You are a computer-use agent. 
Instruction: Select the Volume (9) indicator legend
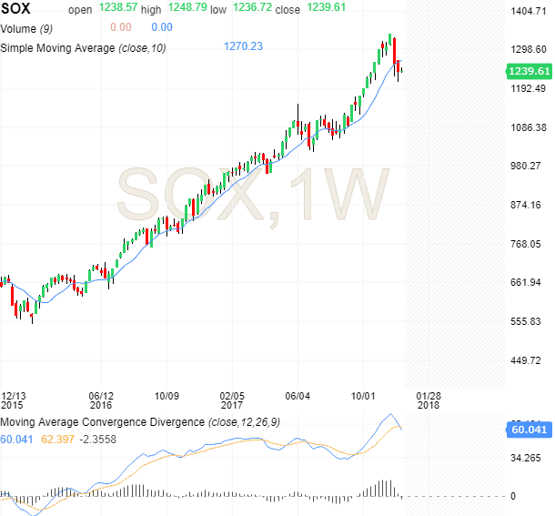[x=26, y=29]
